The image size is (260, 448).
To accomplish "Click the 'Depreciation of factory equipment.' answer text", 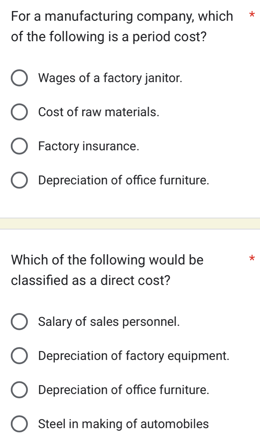I will pyautogui.click(x=134, y=356).
